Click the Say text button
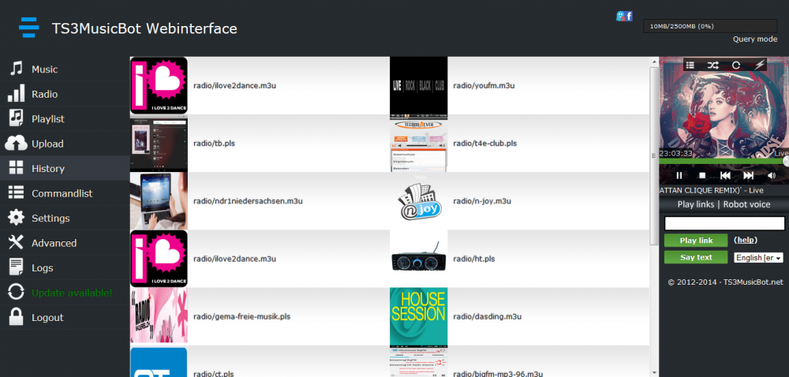Screen dimensions: 789x377 (696, 257)
